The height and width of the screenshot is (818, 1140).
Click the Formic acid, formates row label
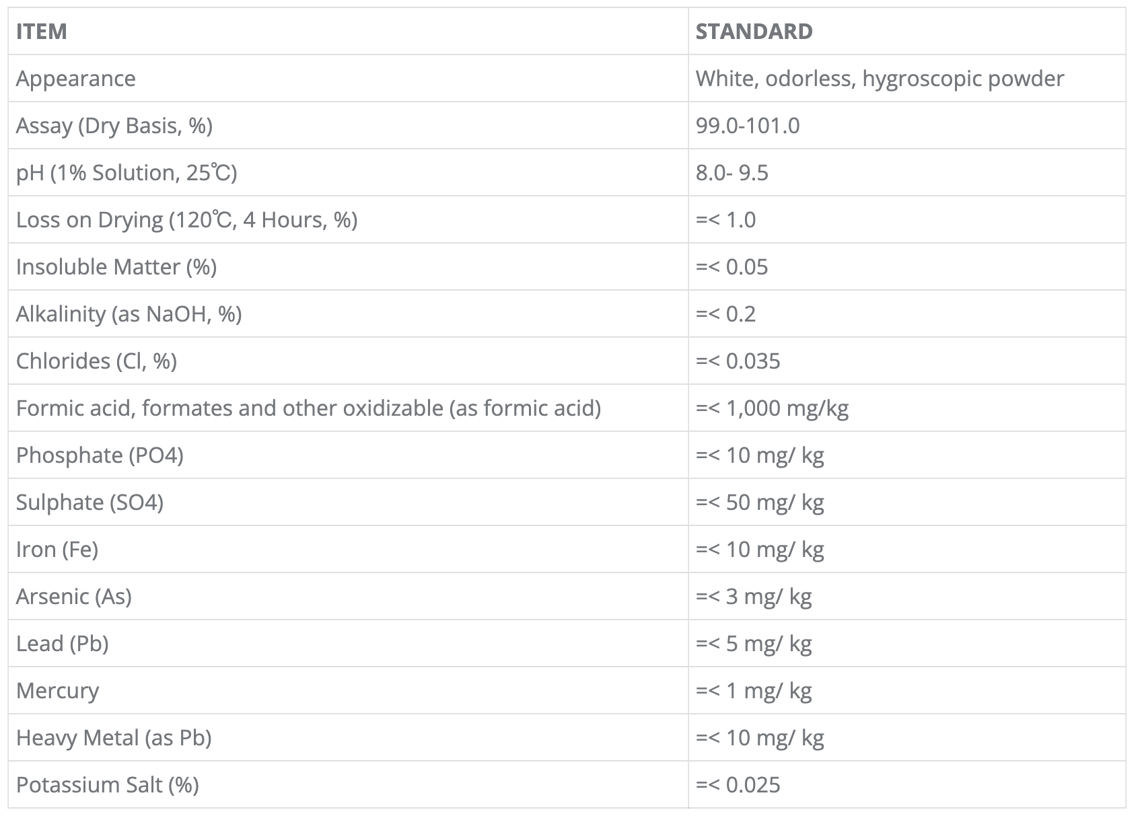pos(308,408)
